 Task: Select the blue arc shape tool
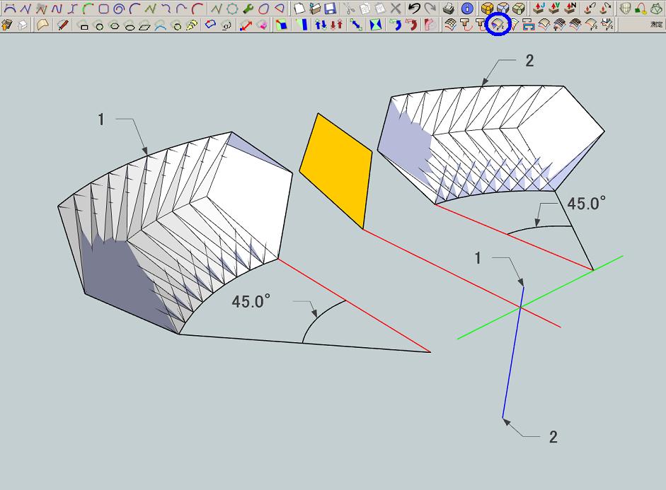[161, 26]
